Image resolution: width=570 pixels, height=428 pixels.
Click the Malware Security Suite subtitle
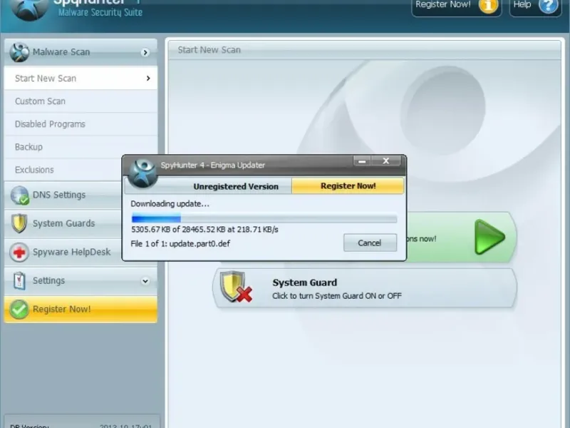click(x=100, y=12)
